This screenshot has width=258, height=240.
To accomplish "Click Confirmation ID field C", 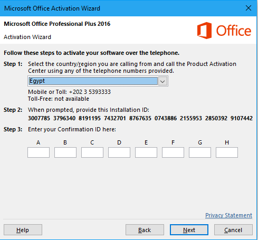I will (92, 152).
